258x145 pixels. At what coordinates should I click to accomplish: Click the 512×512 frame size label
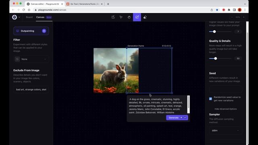pyautogui.click(x=166, y=46)
